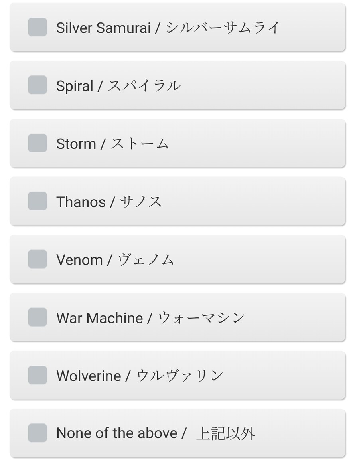Click the Japanese text 上記以外
The height and width of the screenshot is (467, 359).
226,434
